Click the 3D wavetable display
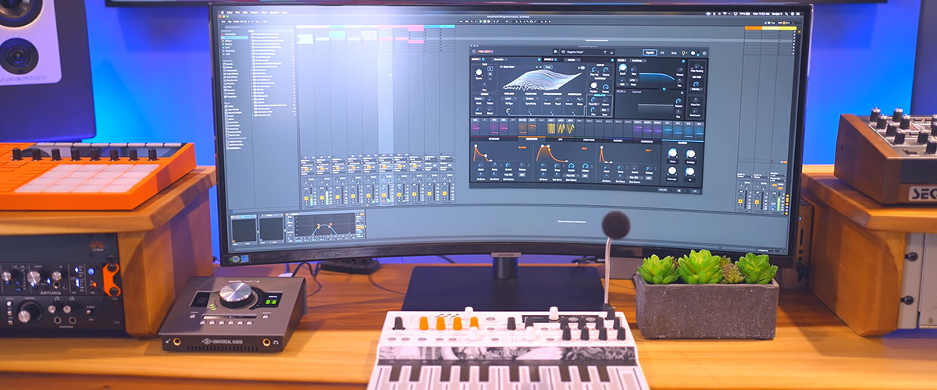Viewport: 937px width, 390px height. (541, 79)
